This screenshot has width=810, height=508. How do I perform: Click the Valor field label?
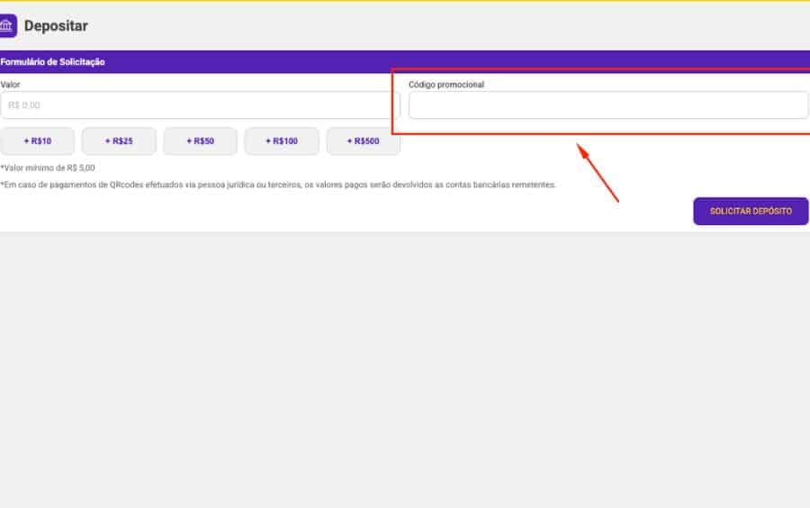(x=11, y=85)
